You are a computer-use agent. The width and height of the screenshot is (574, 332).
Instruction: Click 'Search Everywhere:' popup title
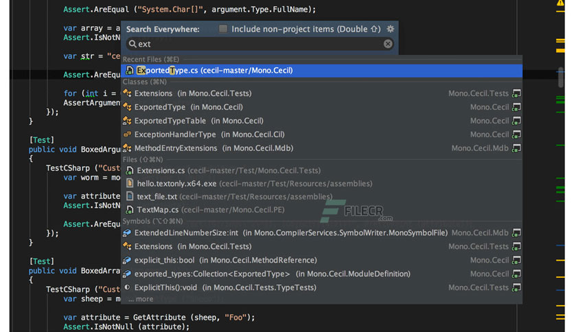point(163,29)
